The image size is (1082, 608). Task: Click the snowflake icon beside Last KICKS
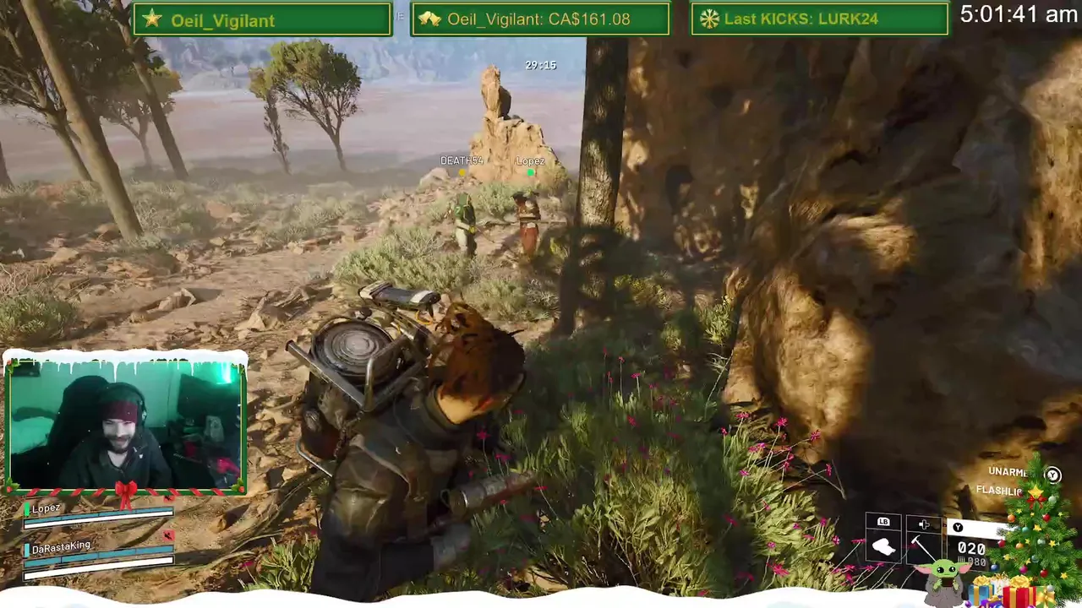[x=709, y=19]
